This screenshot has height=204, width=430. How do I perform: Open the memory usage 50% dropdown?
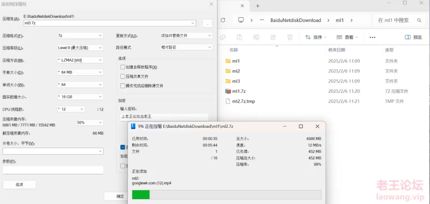pyautogui.click(x=90, y=122)
